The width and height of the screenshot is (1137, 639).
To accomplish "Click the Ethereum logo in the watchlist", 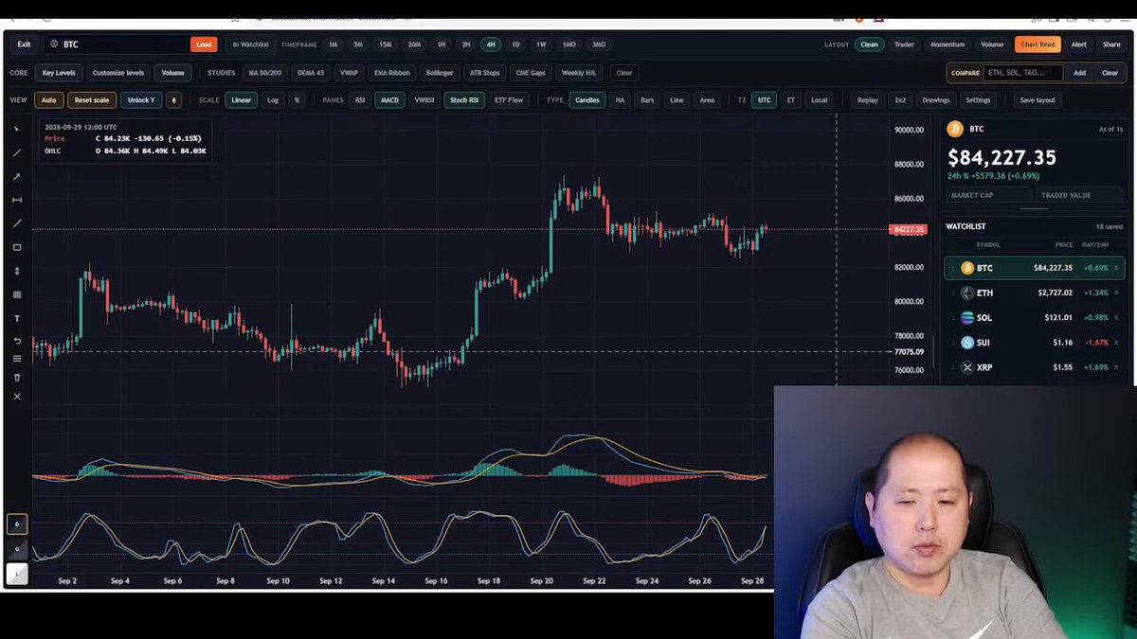I will point(967,293).
